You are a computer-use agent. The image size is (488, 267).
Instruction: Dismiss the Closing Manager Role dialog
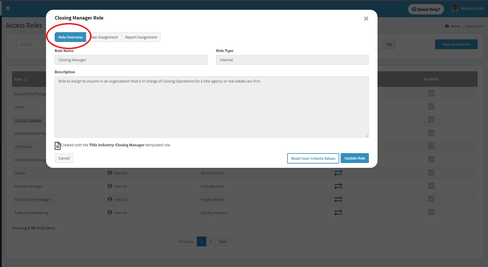[x=366, y=18]
